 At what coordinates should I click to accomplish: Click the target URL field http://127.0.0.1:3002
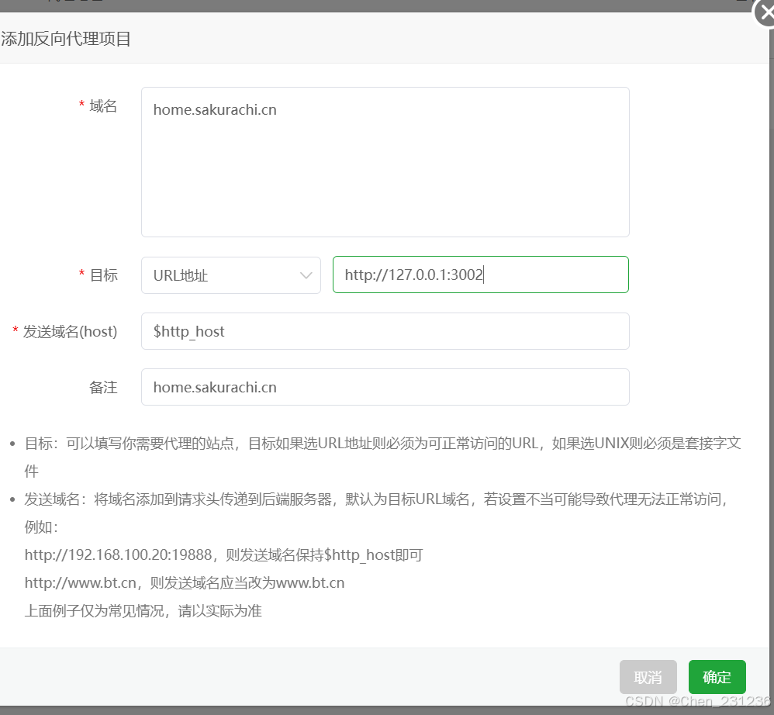click(481, 275)
